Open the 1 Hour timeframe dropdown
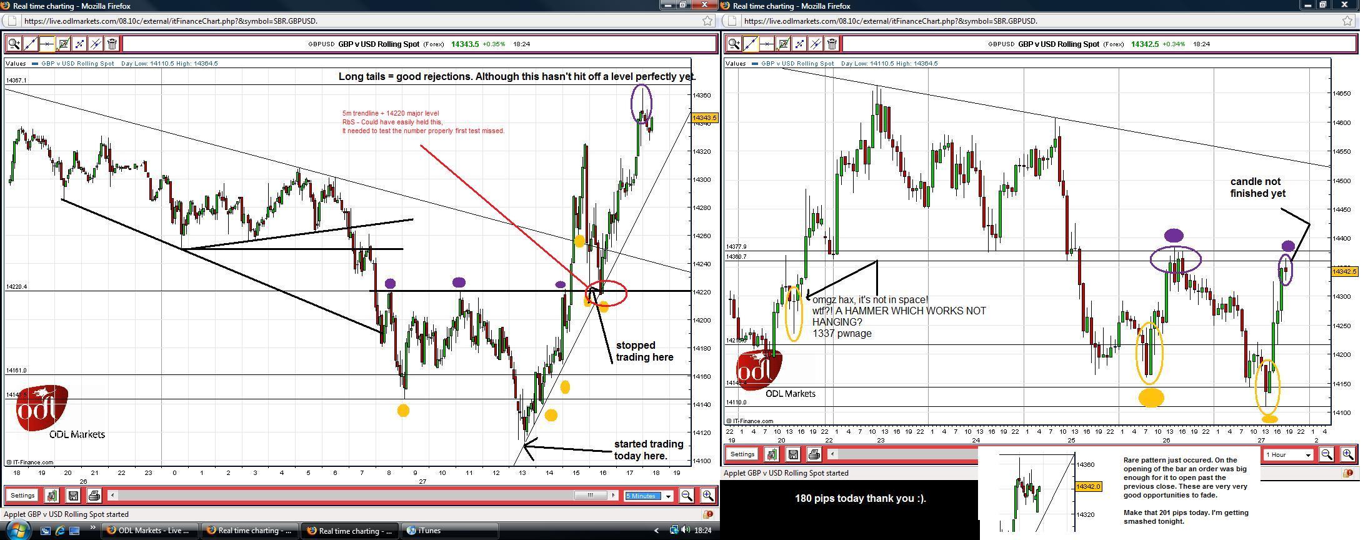Screen dimensions: 1368x540 click(x=1289, y=455)
